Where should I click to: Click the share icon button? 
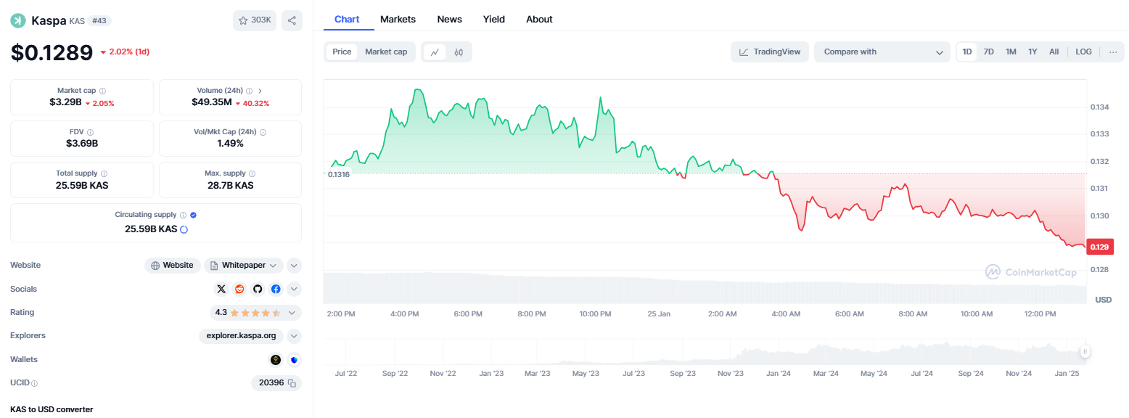pos(292,20)
